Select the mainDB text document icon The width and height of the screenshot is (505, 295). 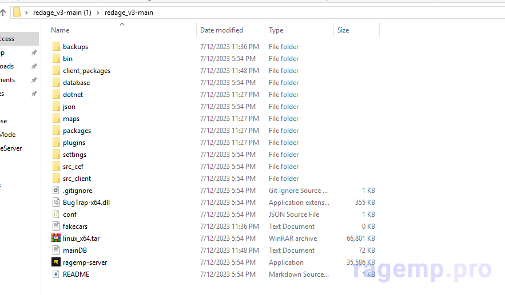[x=55, y=250]
